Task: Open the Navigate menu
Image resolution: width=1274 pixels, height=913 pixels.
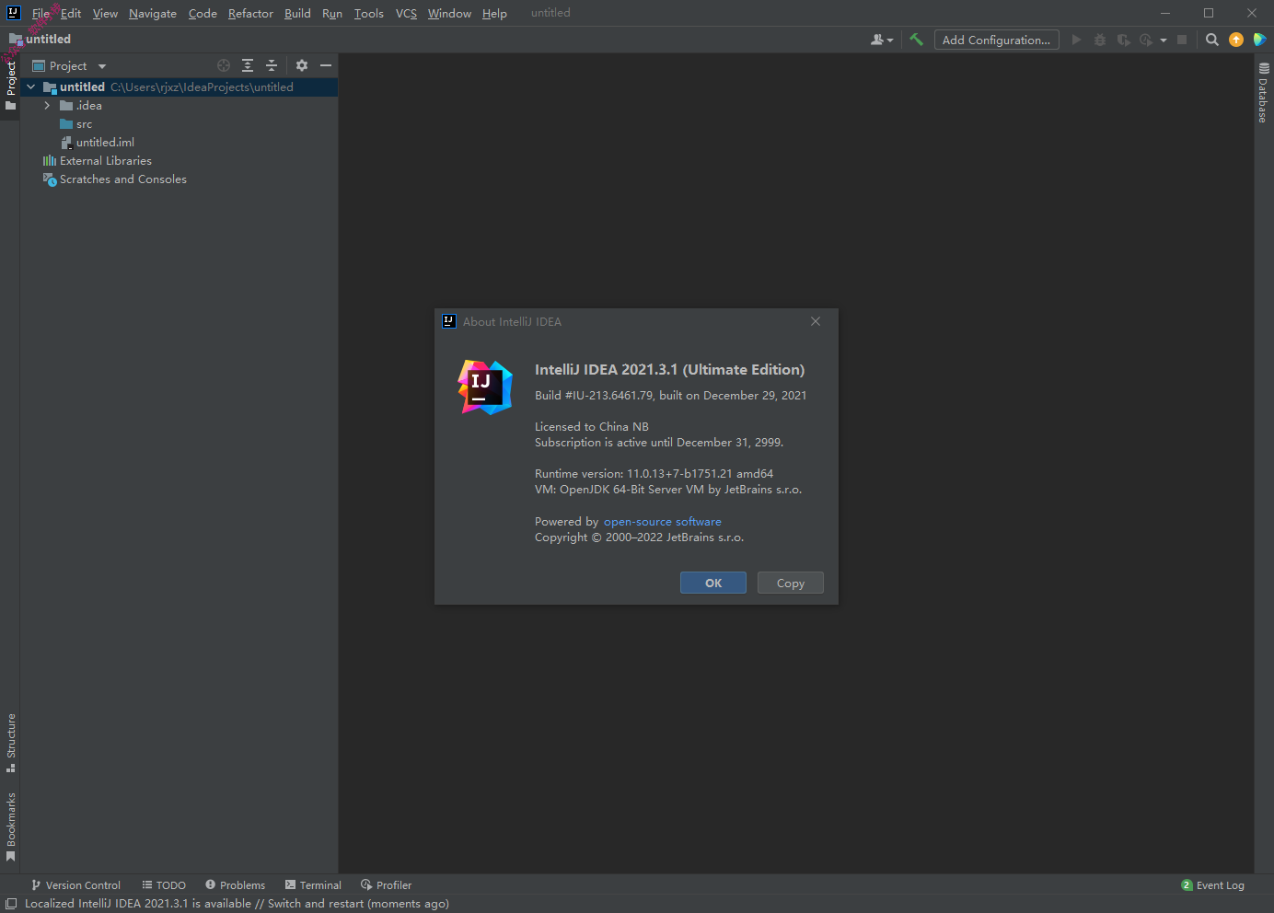Action: 153,13
